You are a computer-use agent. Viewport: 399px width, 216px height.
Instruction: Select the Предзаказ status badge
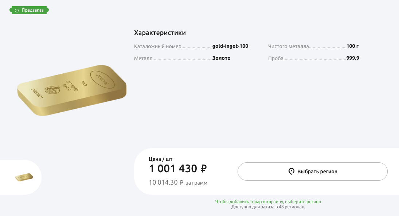click(29, 10)
